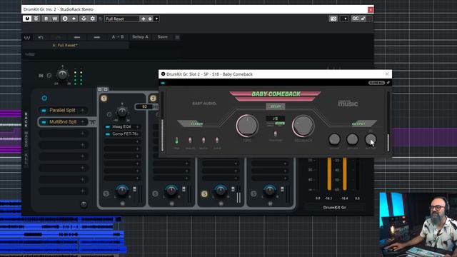Image resolution: width=457 pixels, height=257 pixels.
Task: Click the minus button above band 1
Action: pos(100,89)
